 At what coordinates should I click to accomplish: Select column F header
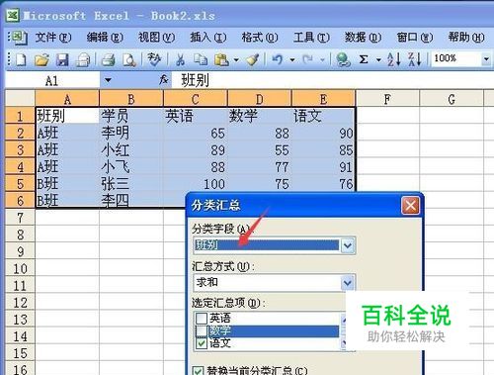click(x=387, y=99)
